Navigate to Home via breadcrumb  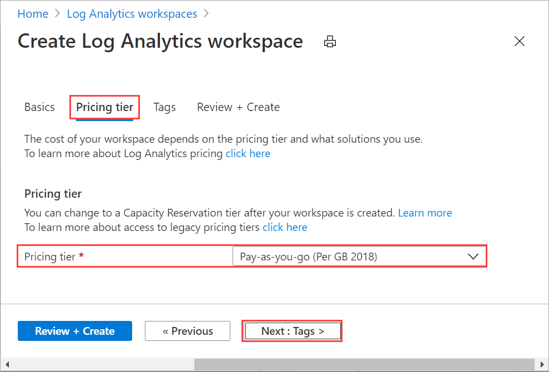click(x=33, y=13)
